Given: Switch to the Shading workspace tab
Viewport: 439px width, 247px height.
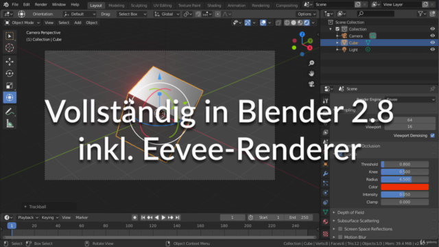Looking at the screenshot, I should 214,5.
